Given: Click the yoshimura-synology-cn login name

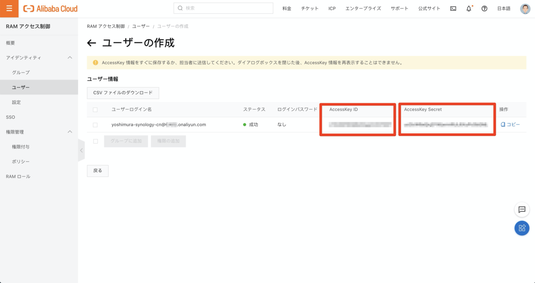Looking at the screenshot, I should (x=159, y=125).
